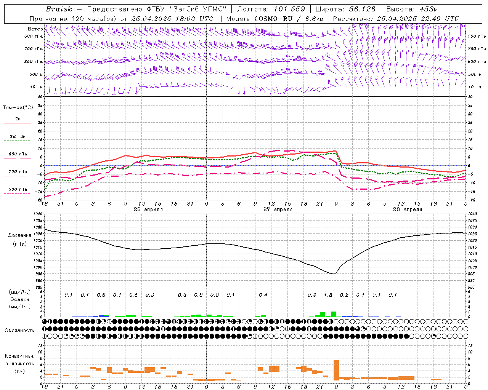This screenshot has height=390, width=488.
Task: Click the Ветер wind section label
Action: [35, 29]
